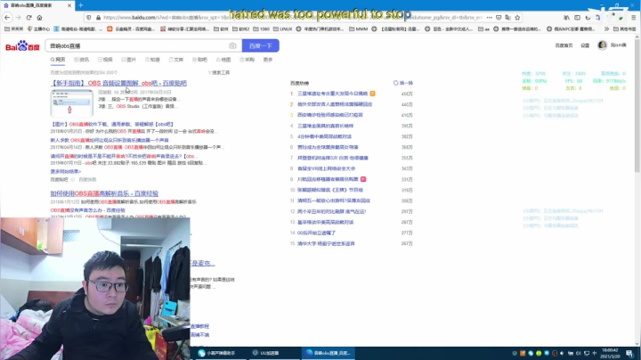The image size is (641, 360).
Task: Click the shield tracking protection icon
Action: (89, 18)
